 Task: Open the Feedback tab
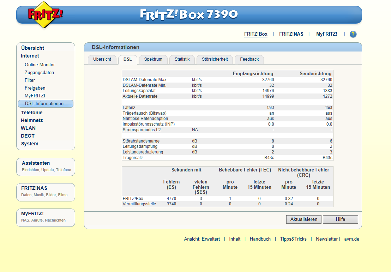249,59
